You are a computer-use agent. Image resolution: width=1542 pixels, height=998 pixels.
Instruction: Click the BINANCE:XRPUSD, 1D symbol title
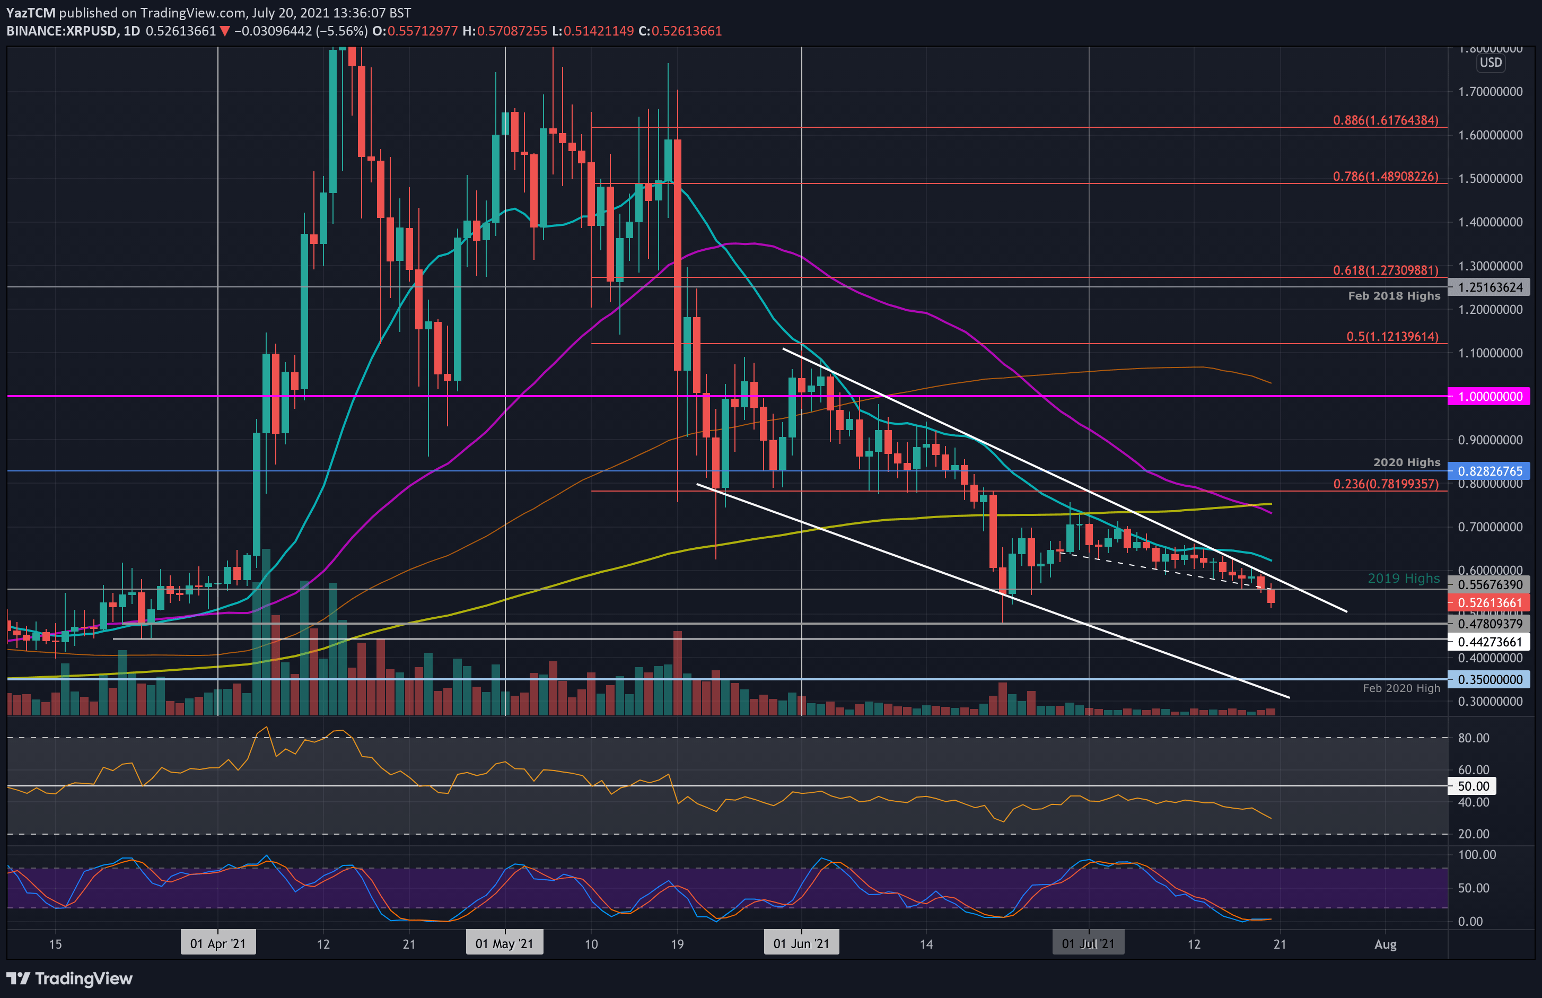coord(73,30)
